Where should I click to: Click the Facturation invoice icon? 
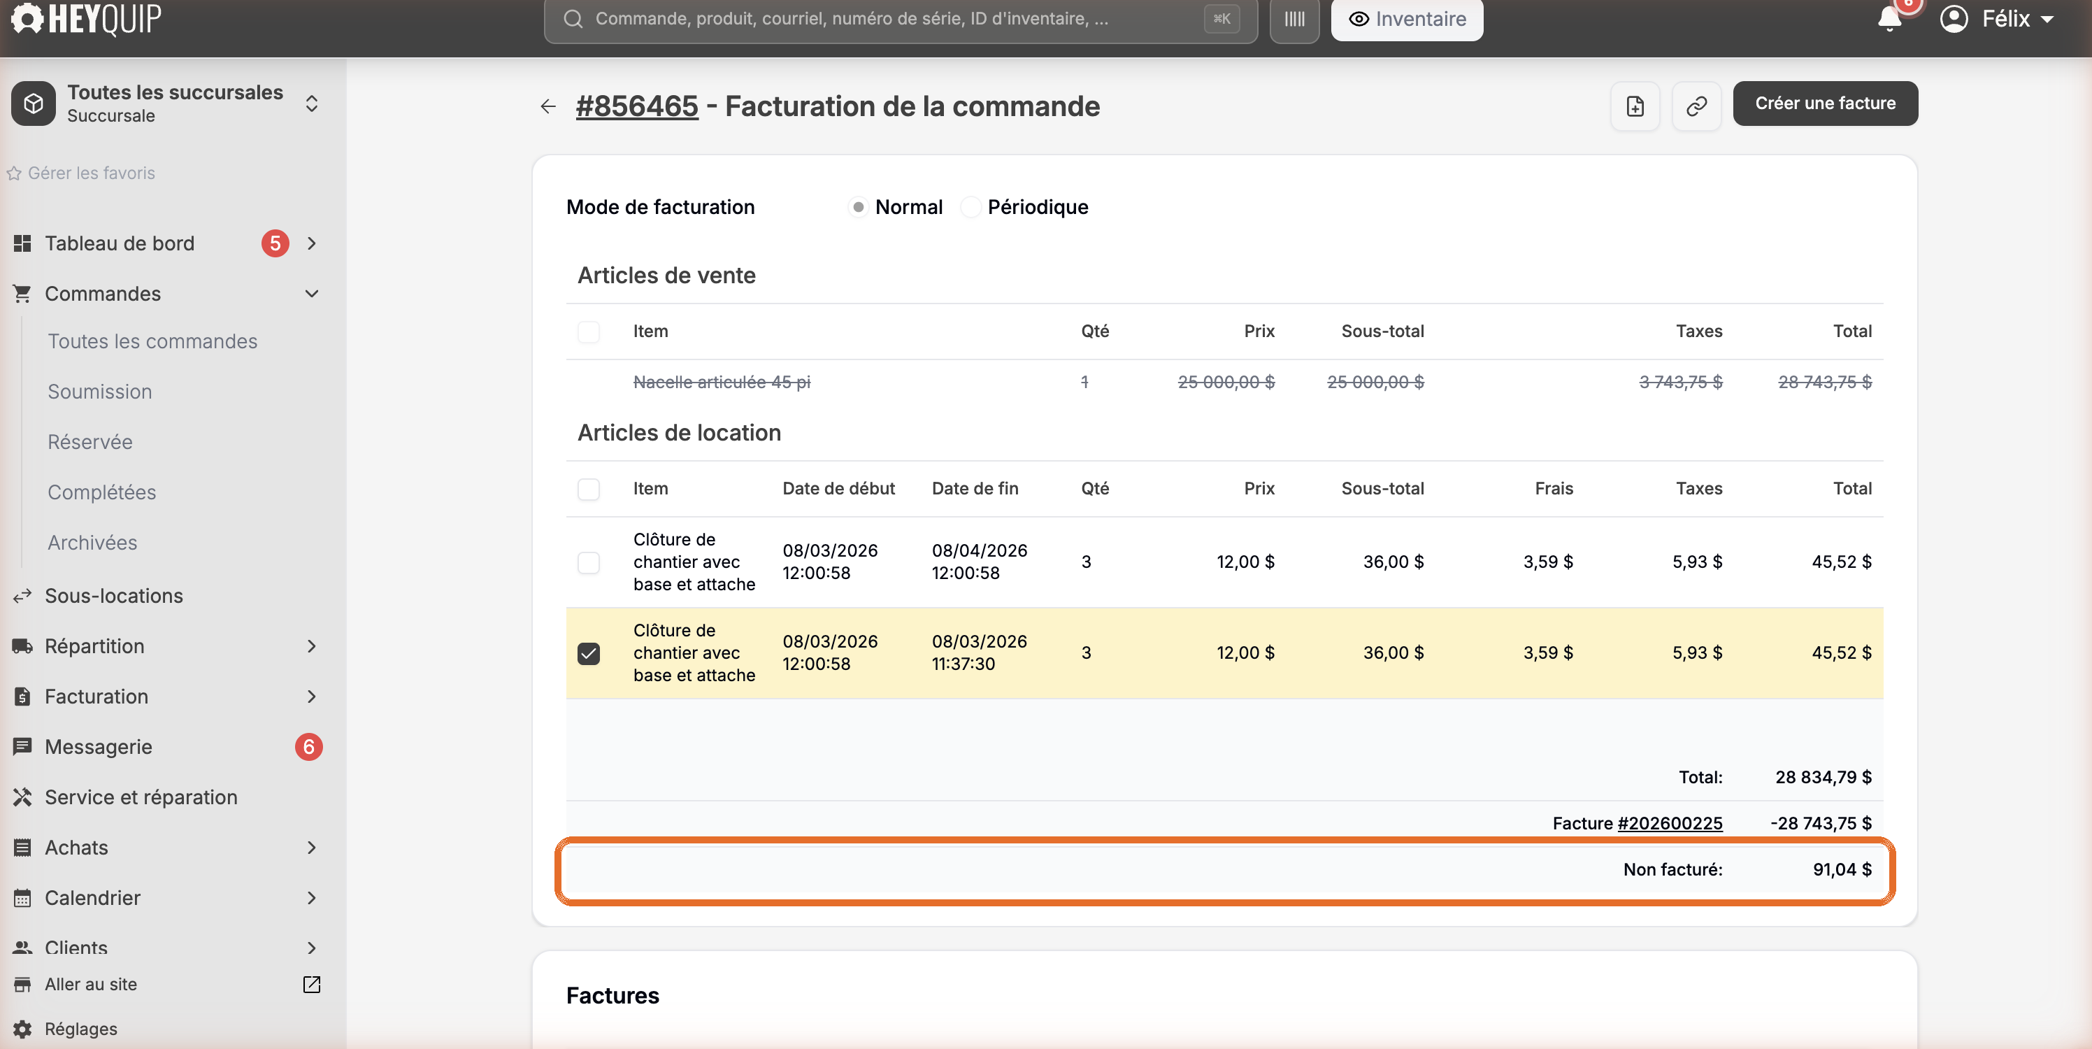[23, 697]
